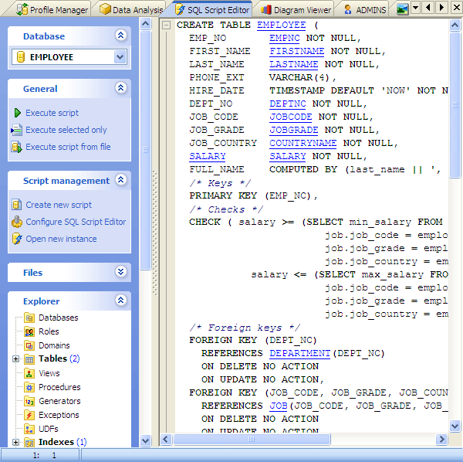The width and height of the screenshot is (463, 462).
Task: Open the ADMINS tab
Action: [x=365, y=10]
